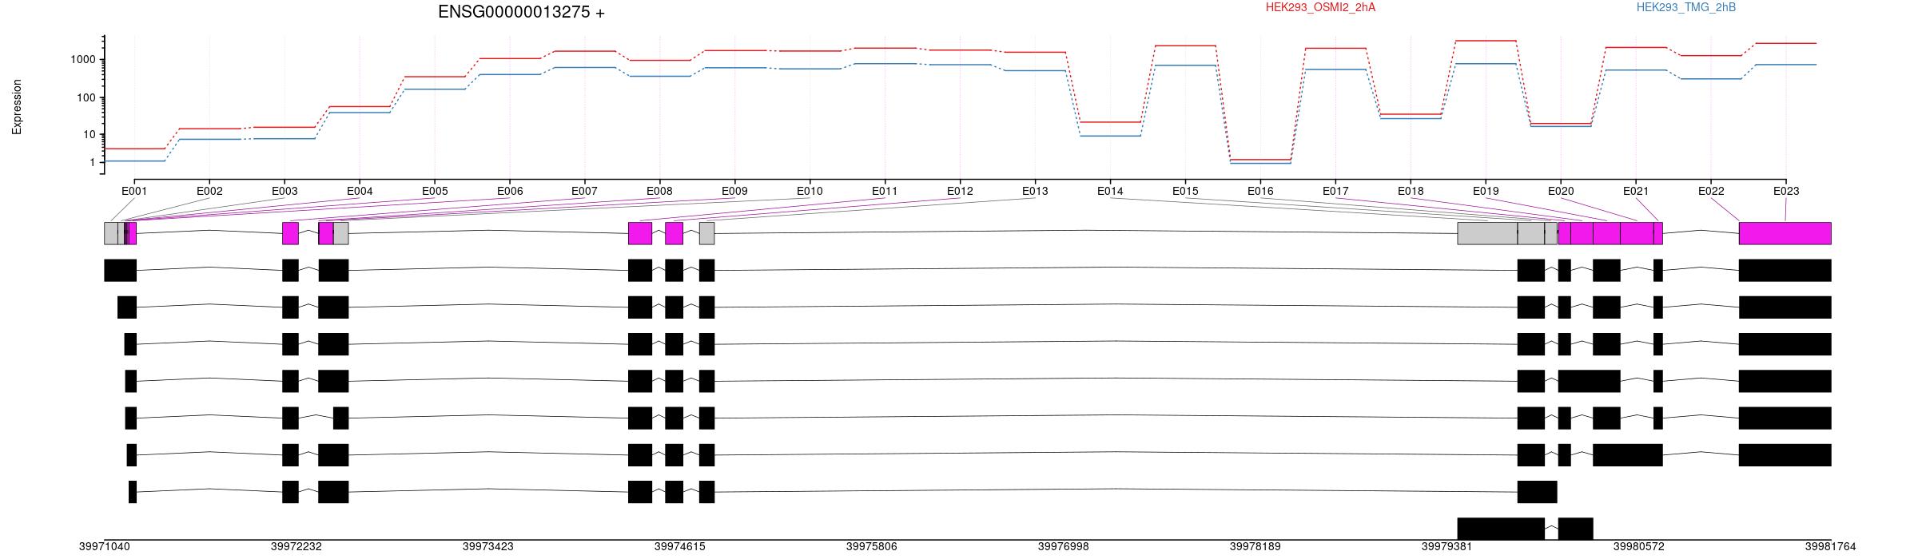Image resolution: width=1918 pixels, height=559 pixels.
Task: Select the HEK293_OSMI2_2hA legend label
Action: click(x=1320, y=7)
